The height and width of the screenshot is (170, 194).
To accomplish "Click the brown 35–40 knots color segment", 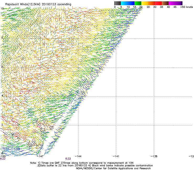I will (165, 3).
